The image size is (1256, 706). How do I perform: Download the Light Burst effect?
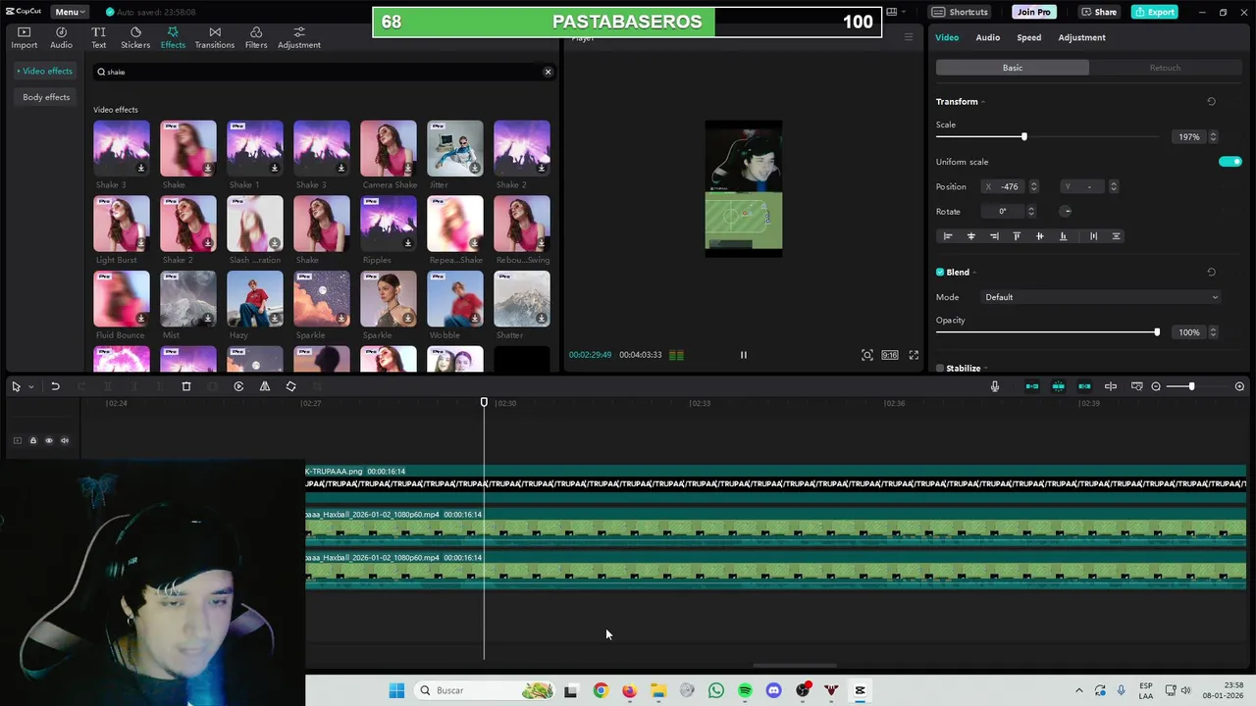[x=141, y=243]
